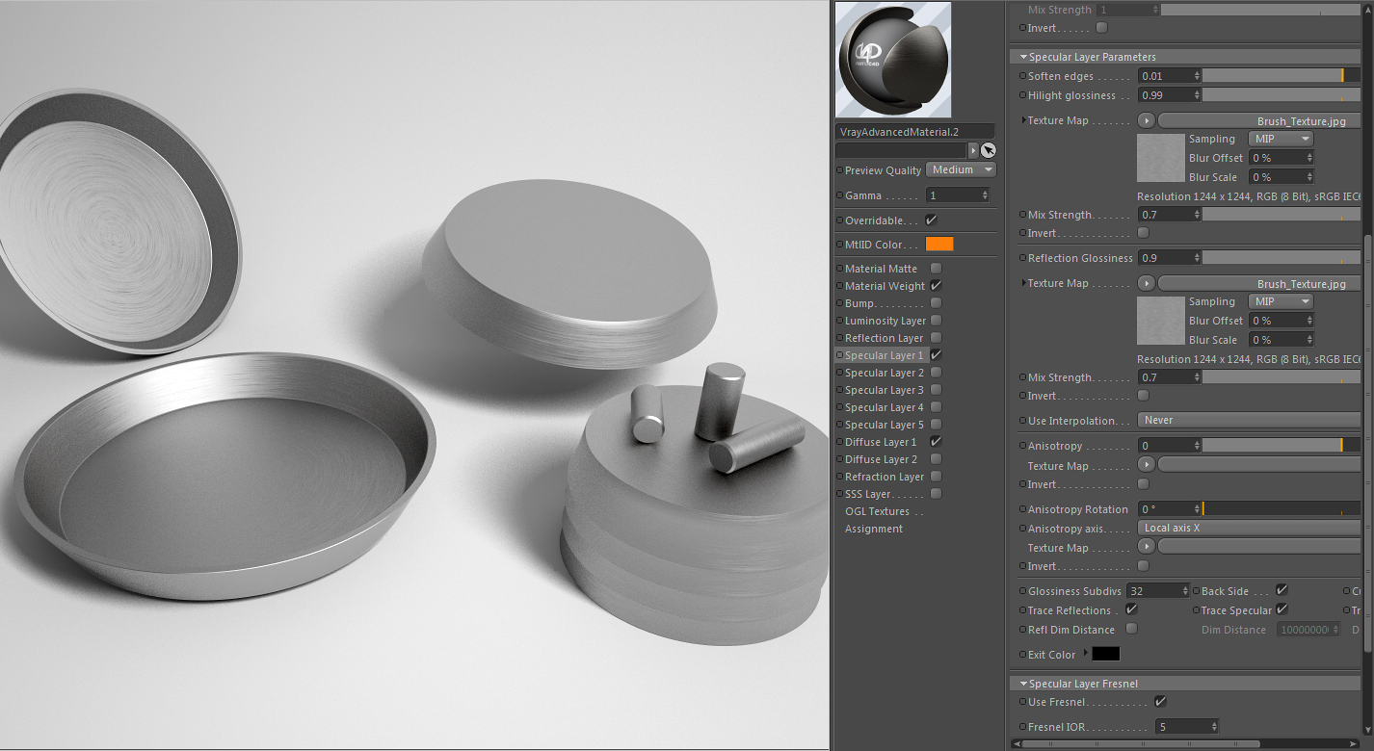Click the round arrow button for Anisotropy Rotation Texture Map

[1147, 548]
